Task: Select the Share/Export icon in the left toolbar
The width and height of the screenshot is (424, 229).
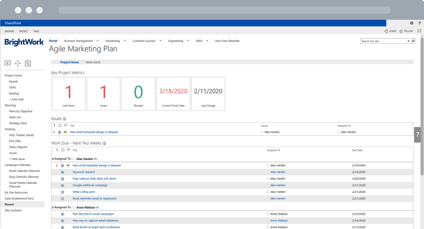Action: [7, 63]
